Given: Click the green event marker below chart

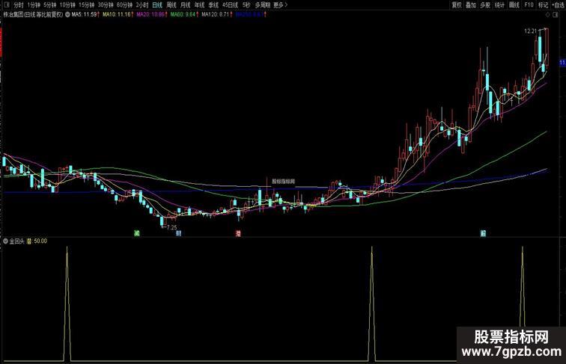Looking at the screenshot, I should tap(137, 233).
